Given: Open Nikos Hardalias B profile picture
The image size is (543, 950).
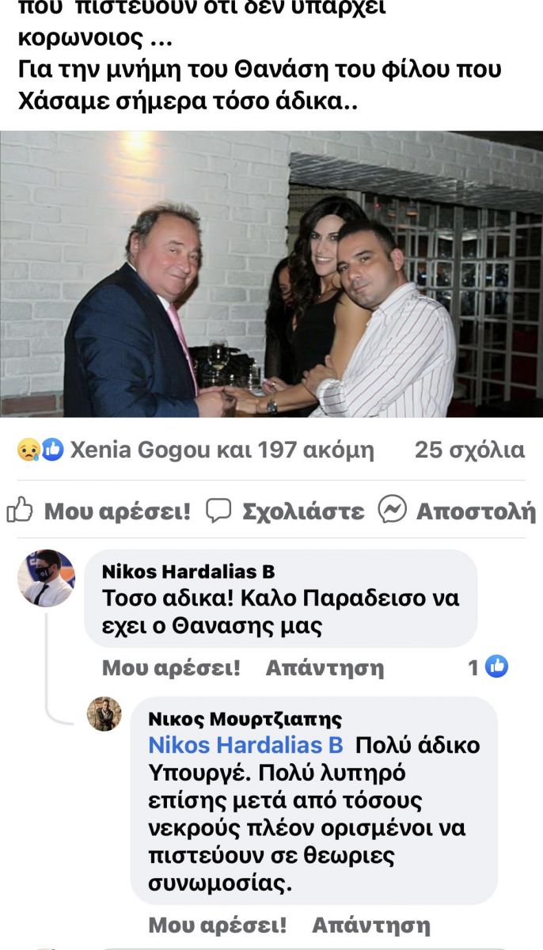Looking at the screenshot, I should point(46,578).
